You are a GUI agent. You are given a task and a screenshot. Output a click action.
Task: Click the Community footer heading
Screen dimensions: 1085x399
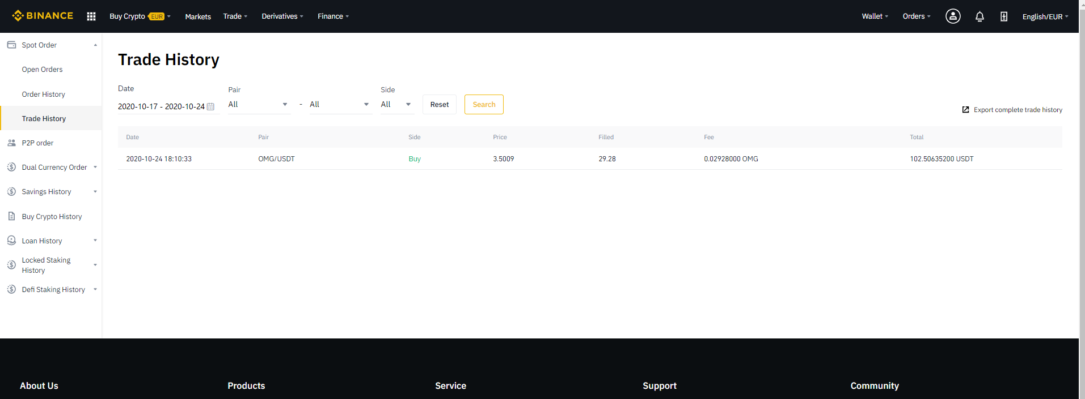875,386
